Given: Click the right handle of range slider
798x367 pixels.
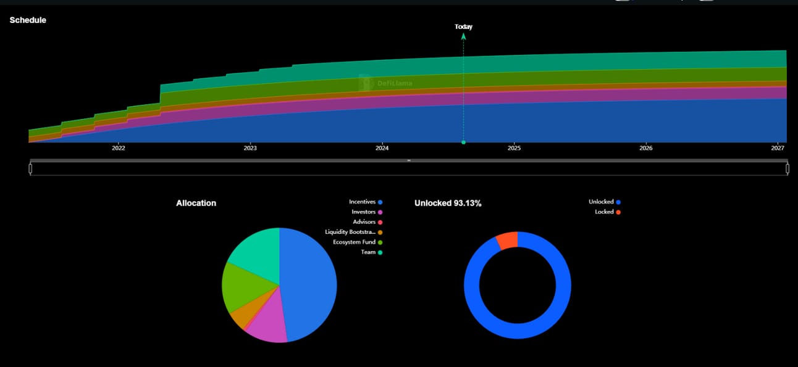Looking at the screenshot, I should [787, 168].
